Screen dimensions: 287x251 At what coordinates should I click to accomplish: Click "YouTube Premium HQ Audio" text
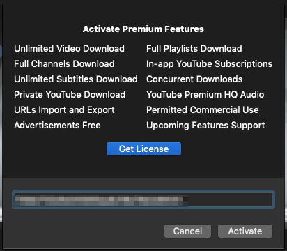pos(205,95)
